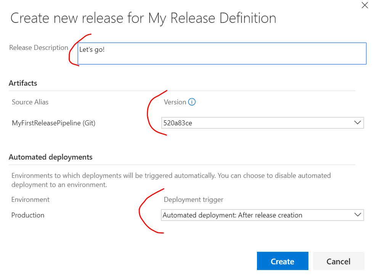
Task: Open the Version dropdown showing 520a83ce
Action: click(262, 123)
